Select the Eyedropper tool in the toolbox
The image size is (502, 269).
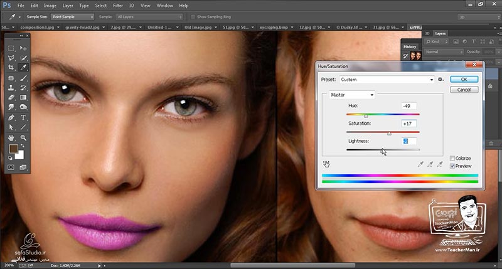tap(23, 68)
